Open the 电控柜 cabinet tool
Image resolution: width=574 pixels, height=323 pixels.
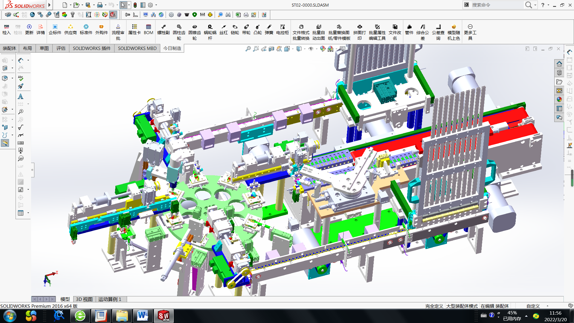[x=283, y=29]
